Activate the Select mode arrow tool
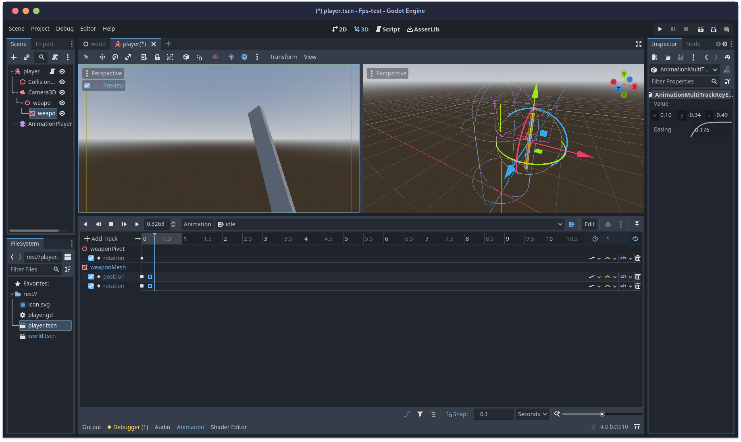741x442 pixels. (86, 57)
